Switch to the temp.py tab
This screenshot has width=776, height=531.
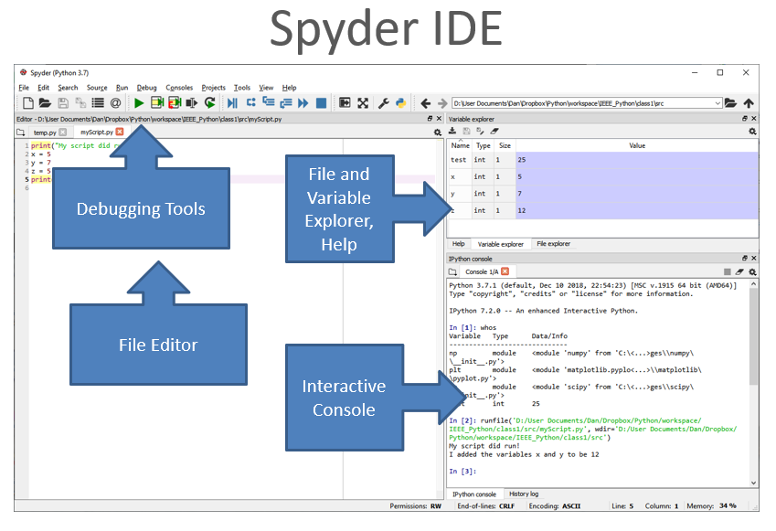(x=45, y=133)
